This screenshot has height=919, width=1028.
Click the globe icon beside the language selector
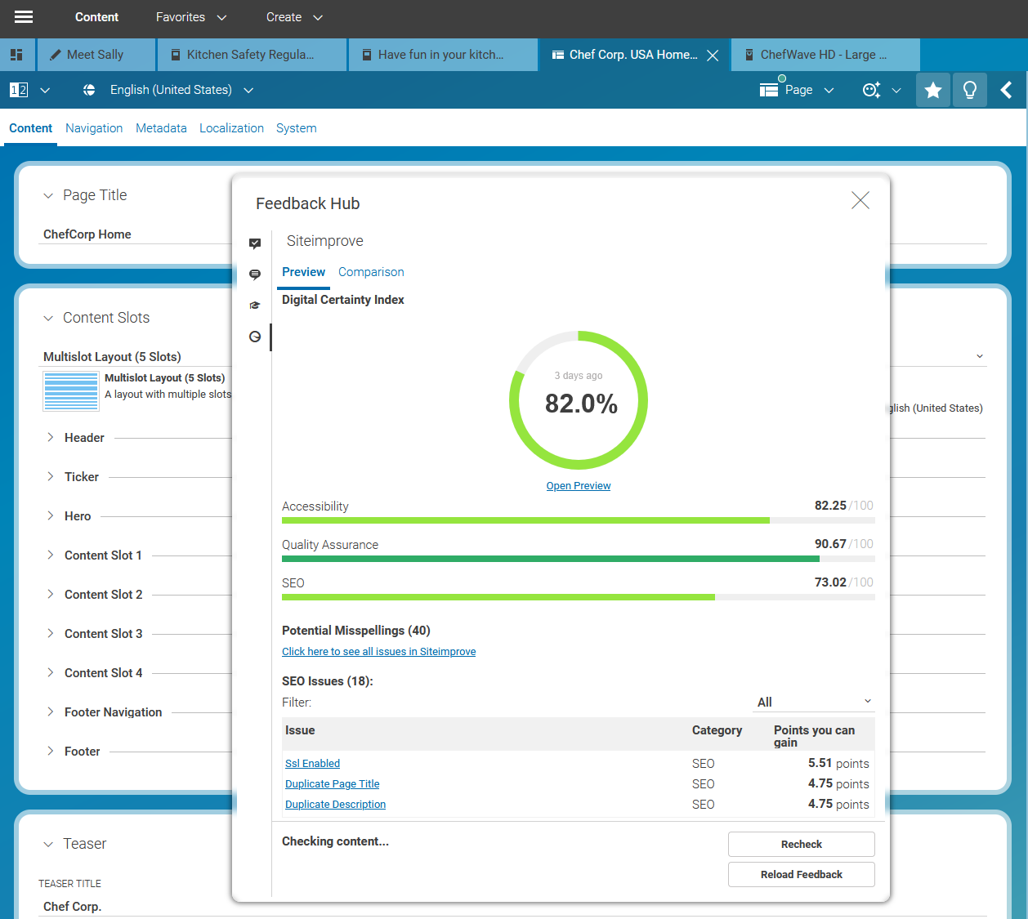88,90
